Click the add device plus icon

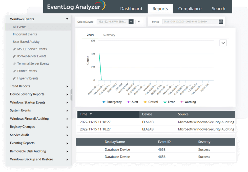click(x=131, y=22)
